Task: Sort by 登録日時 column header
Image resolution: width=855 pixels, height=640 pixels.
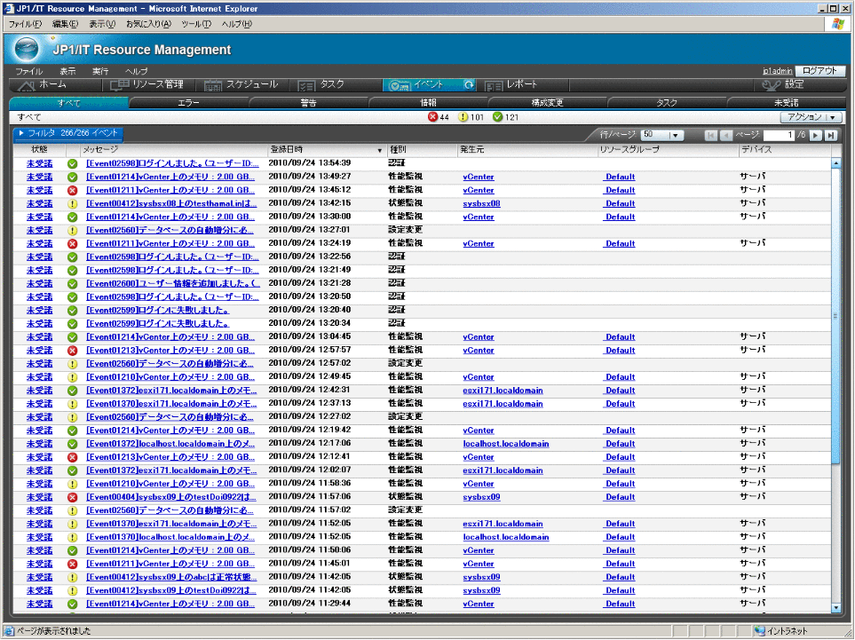Action: tap(325, 150)
